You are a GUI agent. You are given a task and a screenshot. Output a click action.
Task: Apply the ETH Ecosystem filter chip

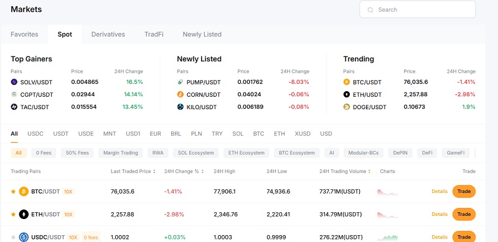[246, 153]
